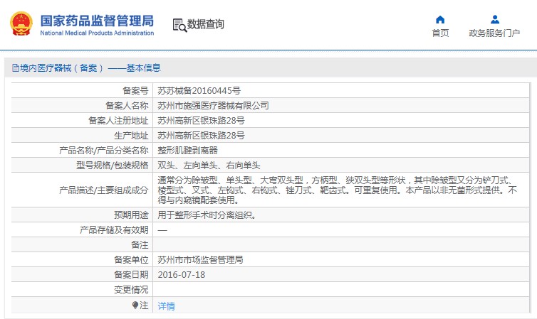Select 苏苏械备20160445号 record number
The width and height of the screenshot is (537, 319).
tap(199, 91)
